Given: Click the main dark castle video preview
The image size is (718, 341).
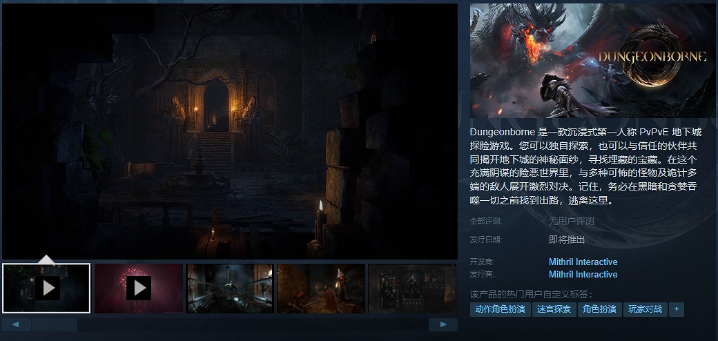Looking at the screenshot, I should [x=230, y=131].
